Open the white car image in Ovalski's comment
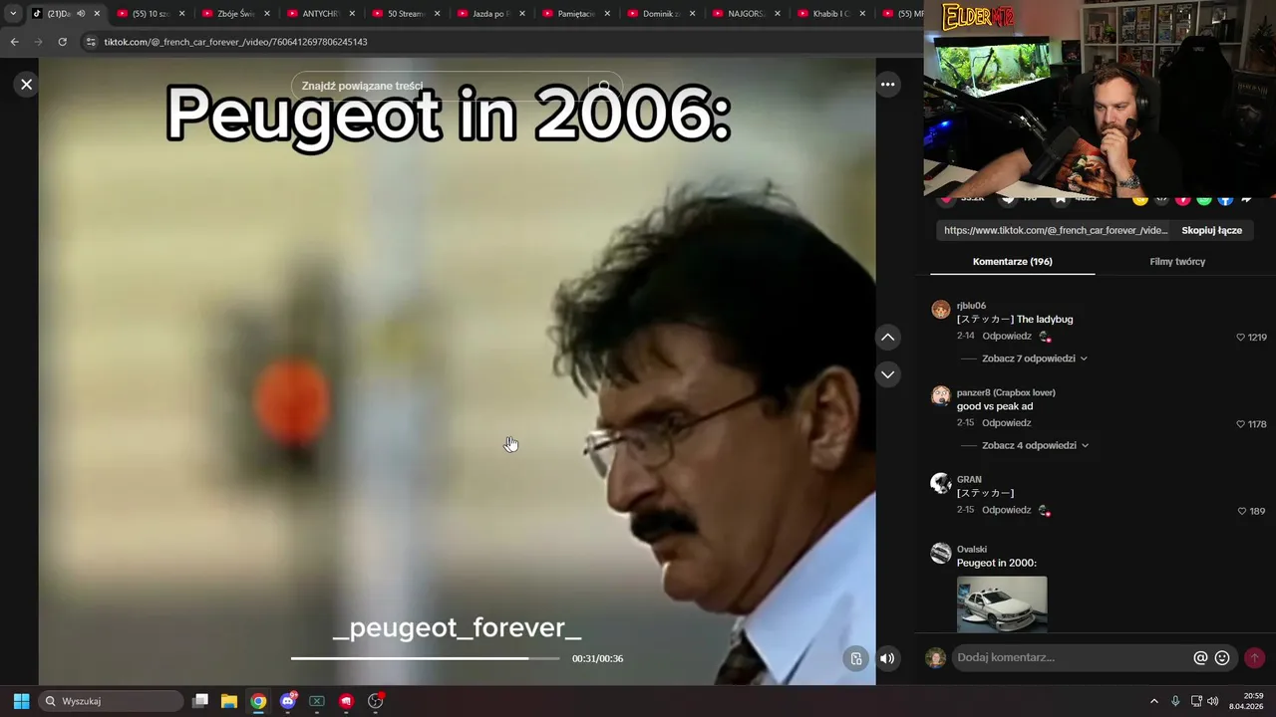The image size is (1276, 717). click(x=1002, y=603)
